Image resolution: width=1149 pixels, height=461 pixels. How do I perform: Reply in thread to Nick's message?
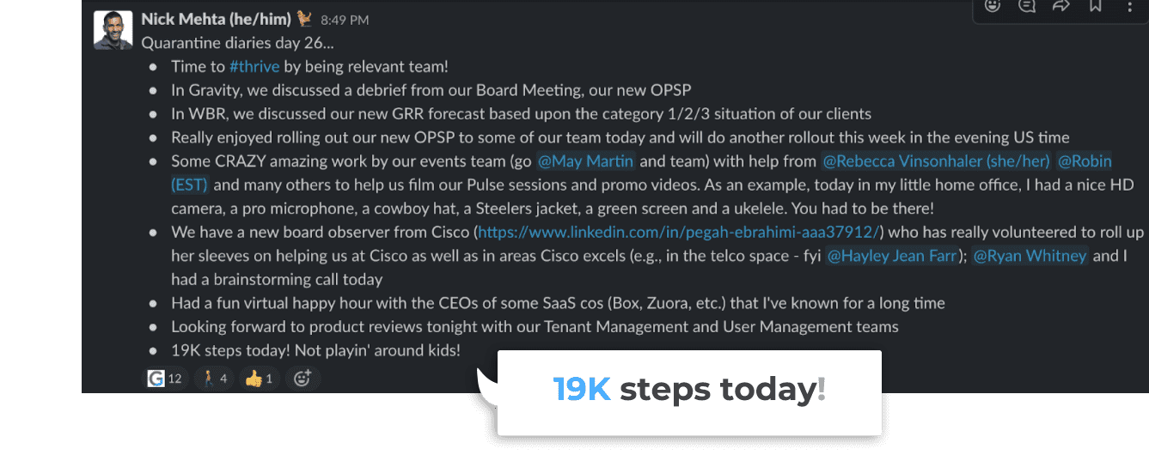(1027, 6)
